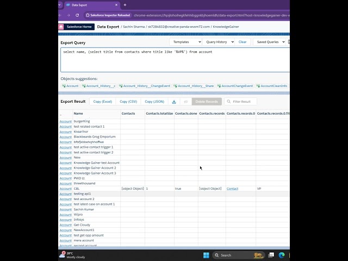Open the Account link for Wipro
Screen dimensions: 348x261
click(x=65, y=215)
